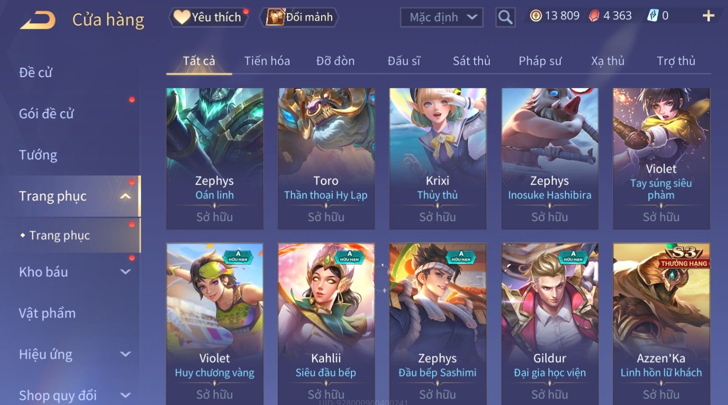
Task: Open the Đổi mảnh chest icon
Action: tap(275, 17)
